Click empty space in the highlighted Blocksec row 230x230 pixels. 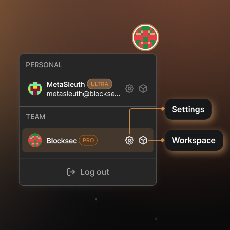point(111,140)
